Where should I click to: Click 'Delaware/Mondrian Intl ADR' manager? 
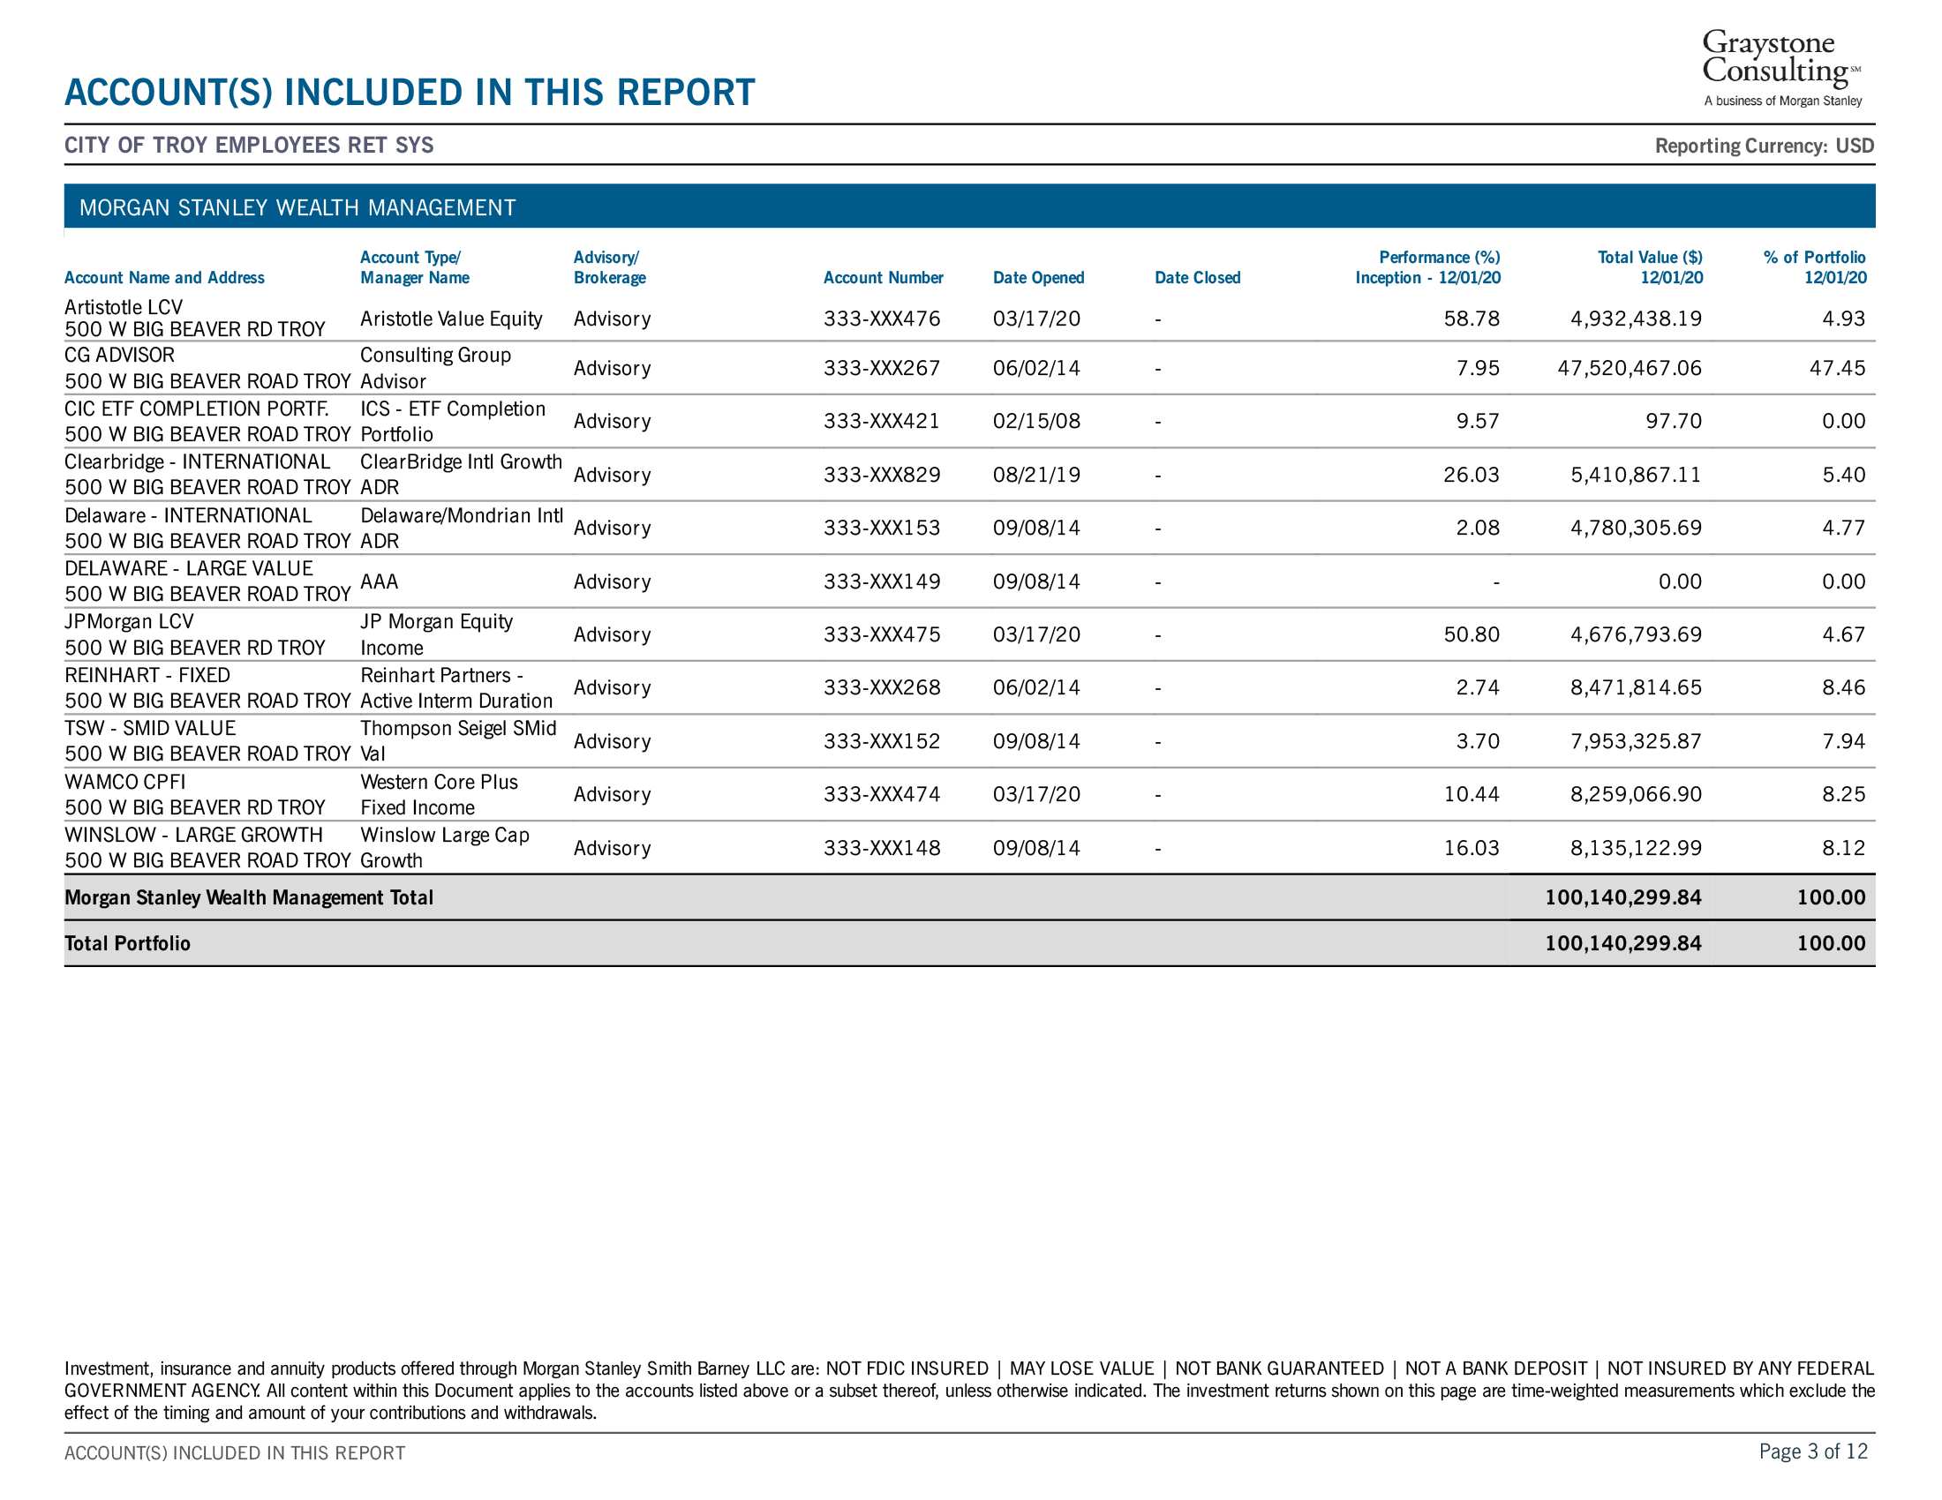462,528
